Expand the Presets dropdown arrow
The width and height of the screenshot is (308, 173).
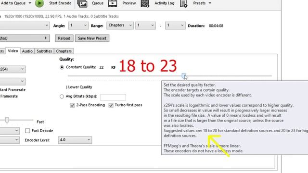click(x=210, y=3)
